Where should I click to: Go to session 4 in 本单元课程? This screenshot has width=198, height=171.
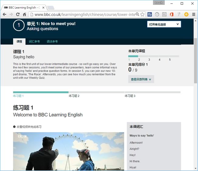(x=160, y=59)
